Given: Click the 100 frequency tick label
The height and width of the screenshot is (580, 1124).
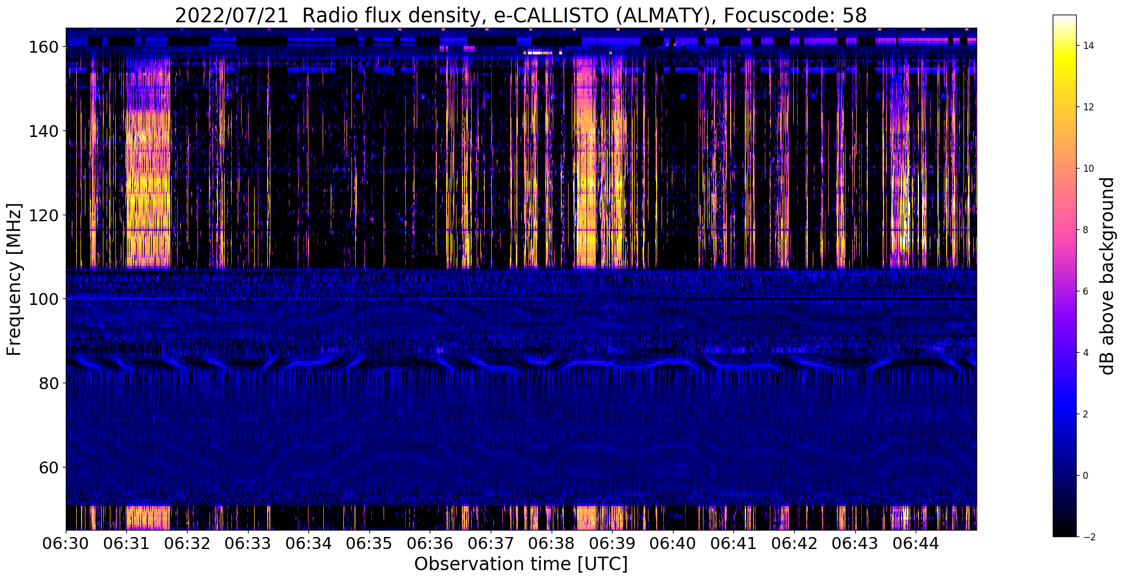Looking at the screenshot, I should click(x=44, y=299).
